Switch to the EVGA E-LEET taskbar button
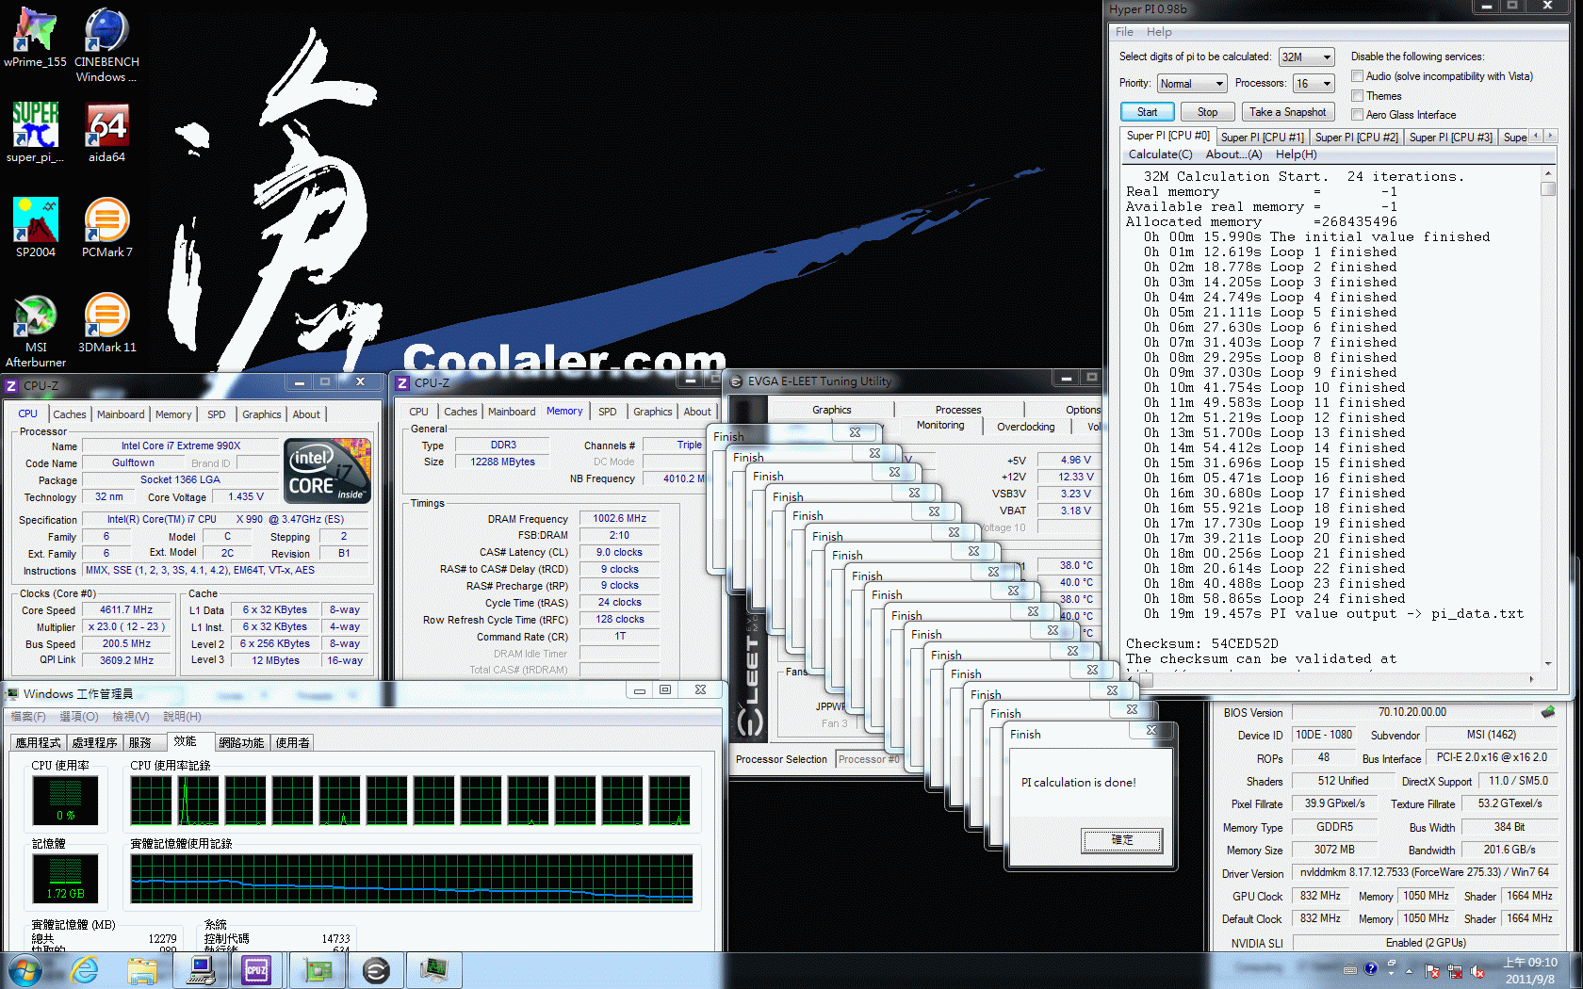 tap(376, 970)
